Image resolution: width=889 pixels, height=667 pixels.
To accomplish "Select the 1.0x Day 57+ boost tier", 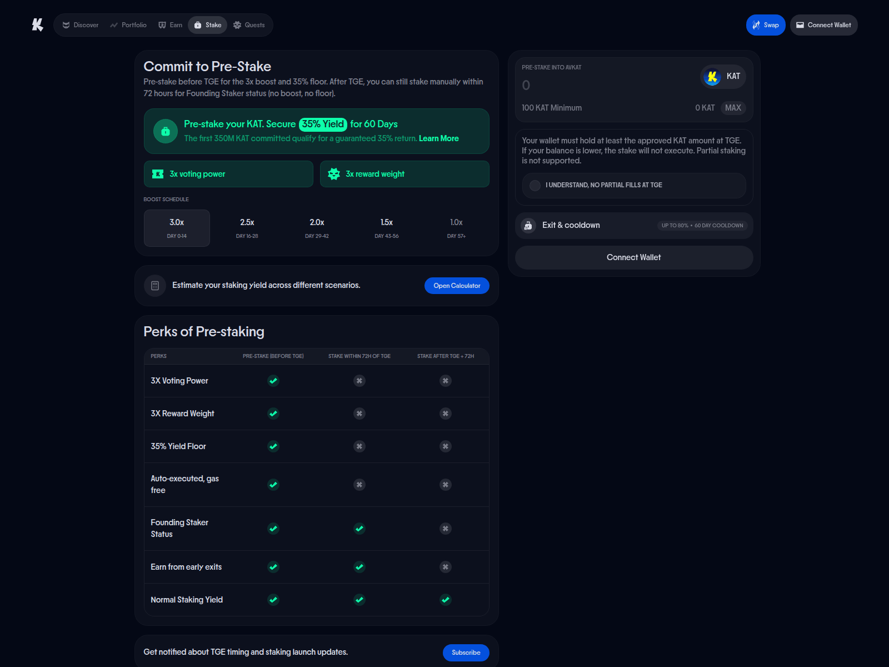I will 456,228.
